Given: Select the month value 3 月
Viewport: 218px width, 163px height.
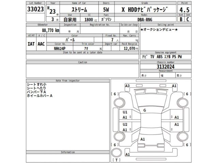Looking at the screenshot, I should tap(54, 19).
